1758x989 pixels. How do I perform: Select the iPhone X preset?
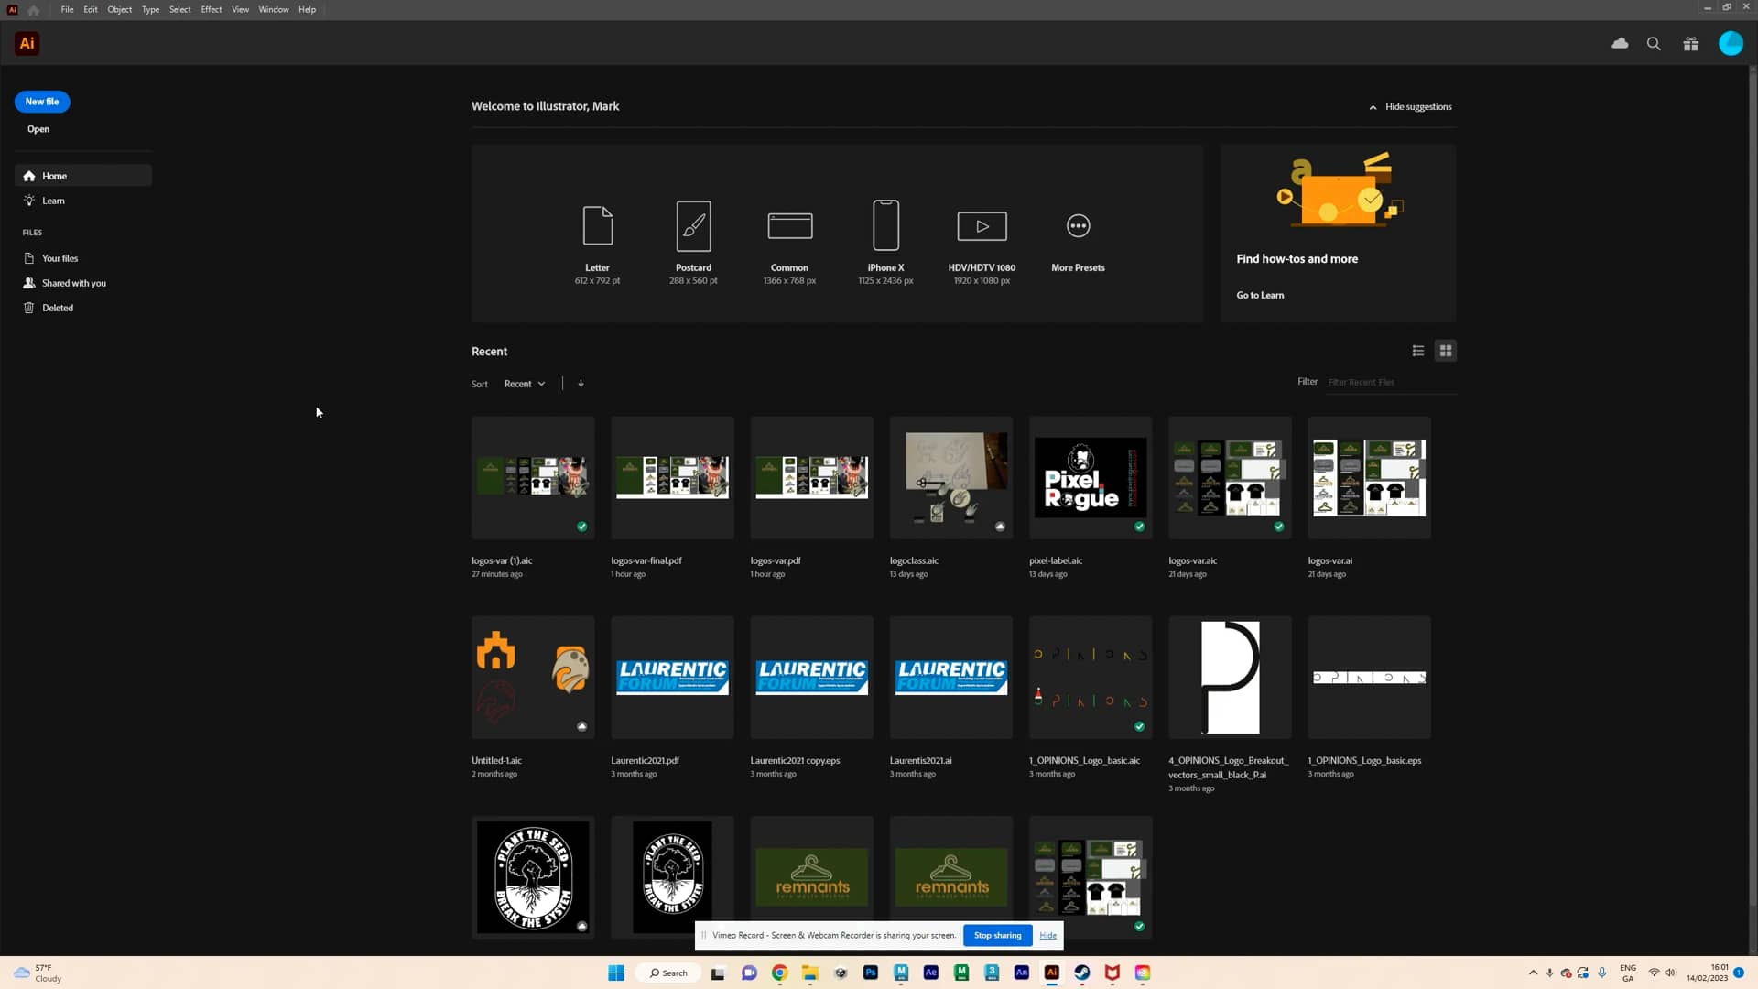(x=885, y=244)
